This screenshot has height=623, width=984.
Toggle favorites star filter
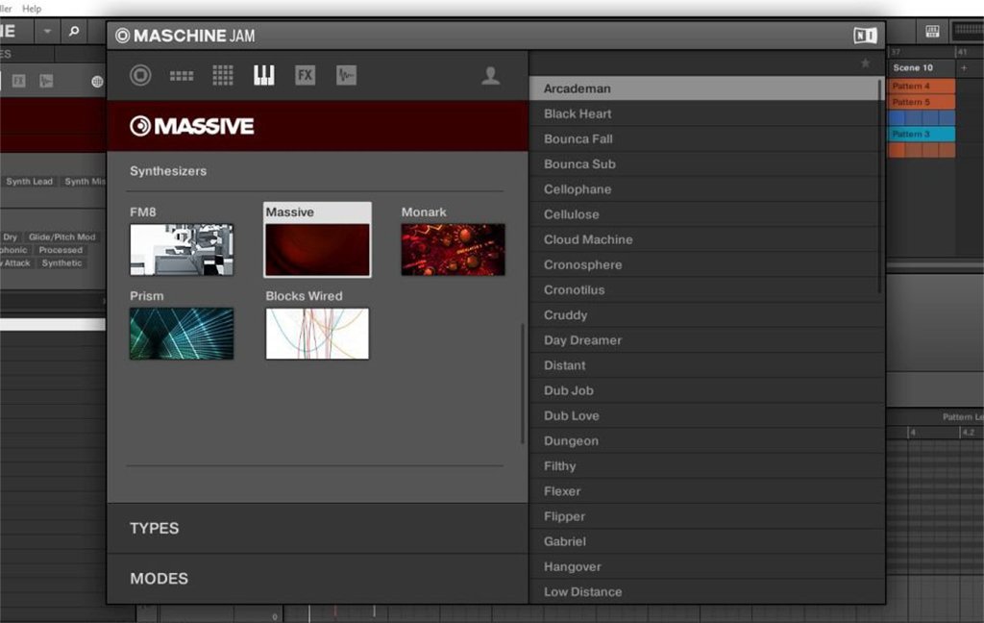(x=865, y=63)
